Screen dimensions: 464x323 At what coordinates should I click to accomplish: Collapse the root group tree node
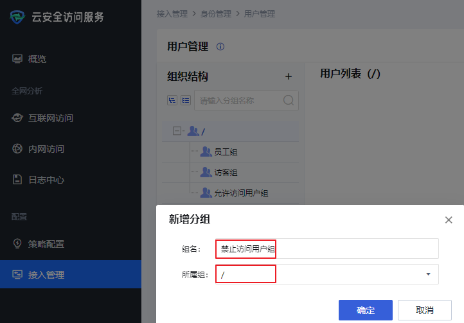(177, 131)
